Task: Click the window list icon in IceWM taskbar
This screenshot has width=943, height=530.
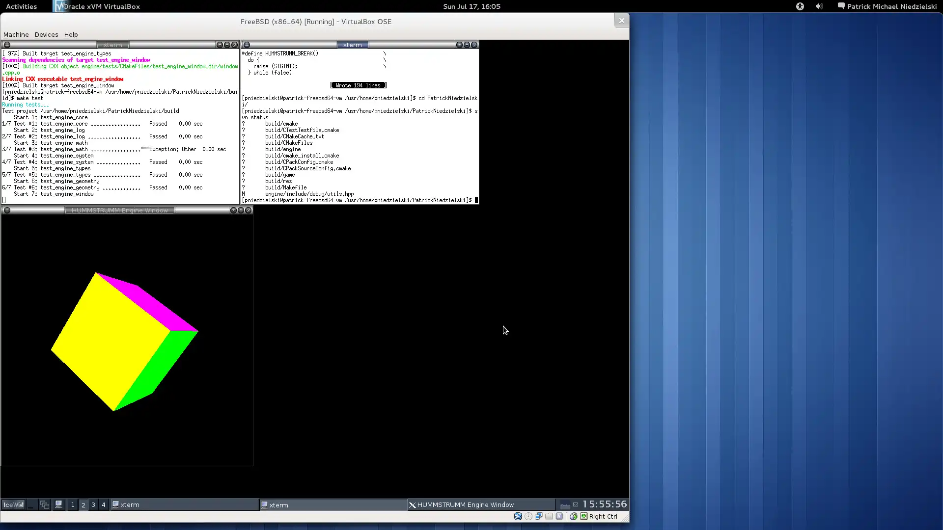Action: tap(44, 504)
